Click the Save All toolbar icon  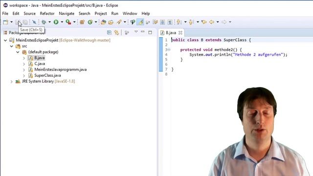click(x=25, y=22)
